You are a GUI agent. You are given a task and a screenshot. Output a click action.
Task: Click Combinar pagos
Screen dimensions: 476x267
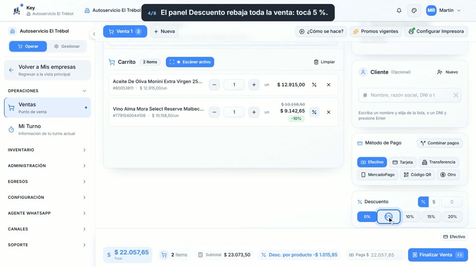point(440,143)
